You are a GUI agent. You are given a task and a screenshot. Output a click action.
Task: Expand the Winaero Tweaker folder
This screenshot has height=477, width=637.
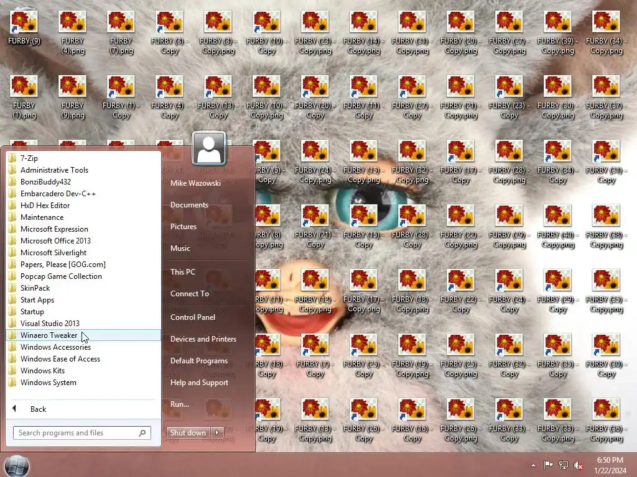[83, 335]
